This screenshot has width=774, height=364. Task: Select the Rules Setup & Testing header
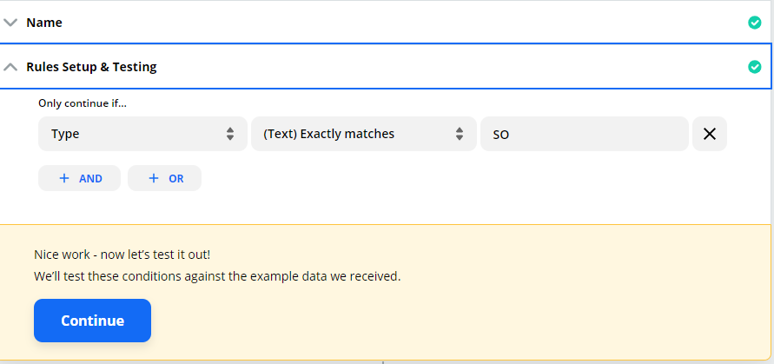[x=385, y=66]
